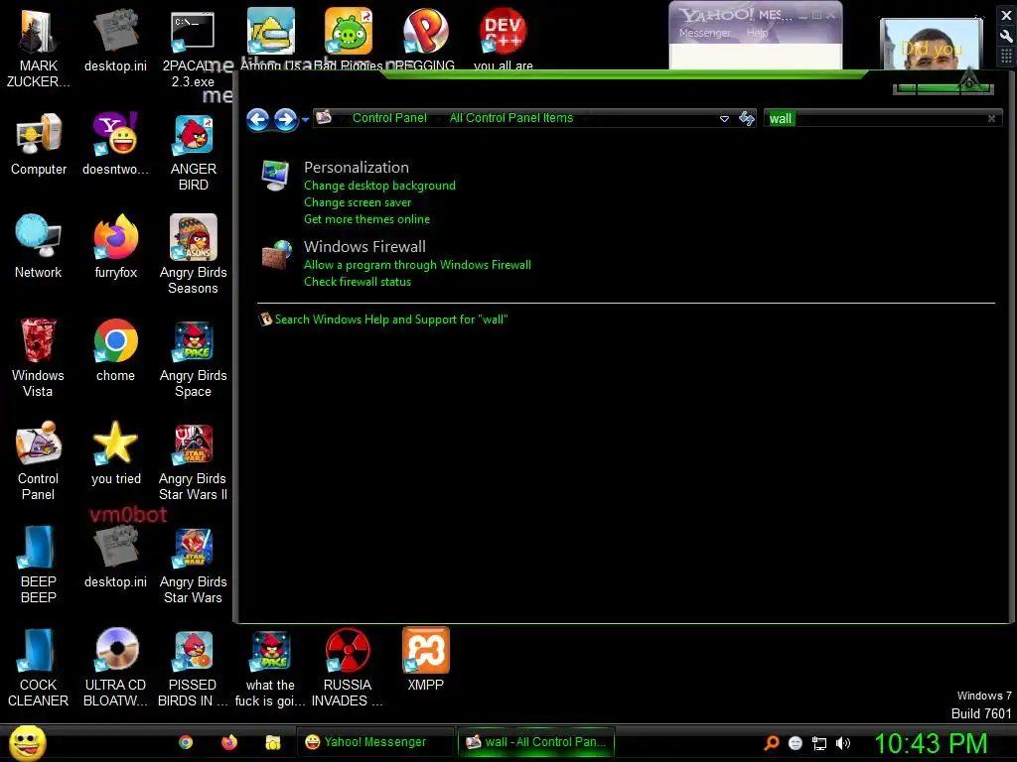Open the 2PACALYPSE 2.3.exe shortcut

click(193, 49)
